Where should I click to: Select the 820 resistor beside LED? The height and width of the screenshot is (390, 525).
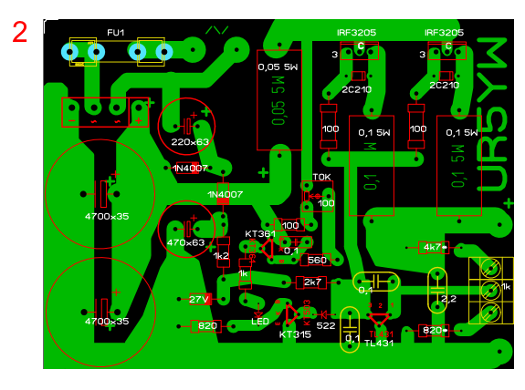(206, 326)
